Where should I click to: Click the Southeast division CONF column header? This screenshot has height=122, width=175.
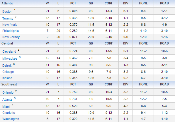109,84
